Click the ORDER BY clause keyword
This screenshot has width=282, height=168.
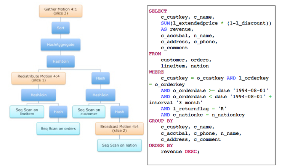click(x=161, y=145)
